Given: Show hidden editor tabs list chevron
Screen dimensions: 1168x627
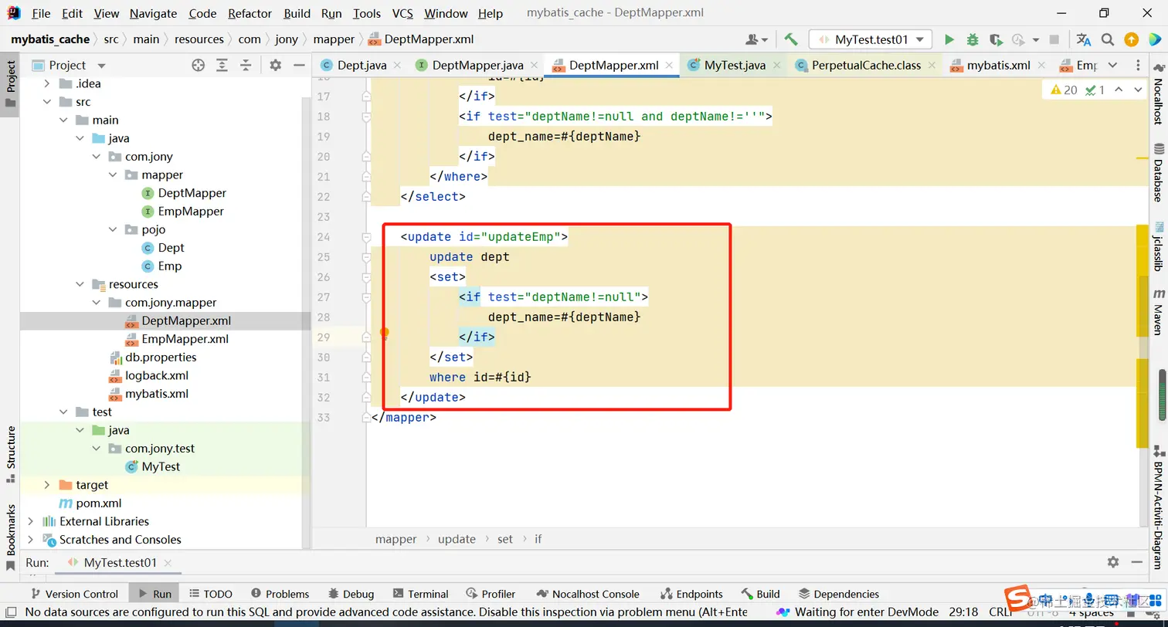Looking at the screenshot, I should 1112,66.
